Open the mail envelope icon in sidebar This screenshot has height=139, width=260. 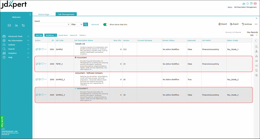coord(9,25)
